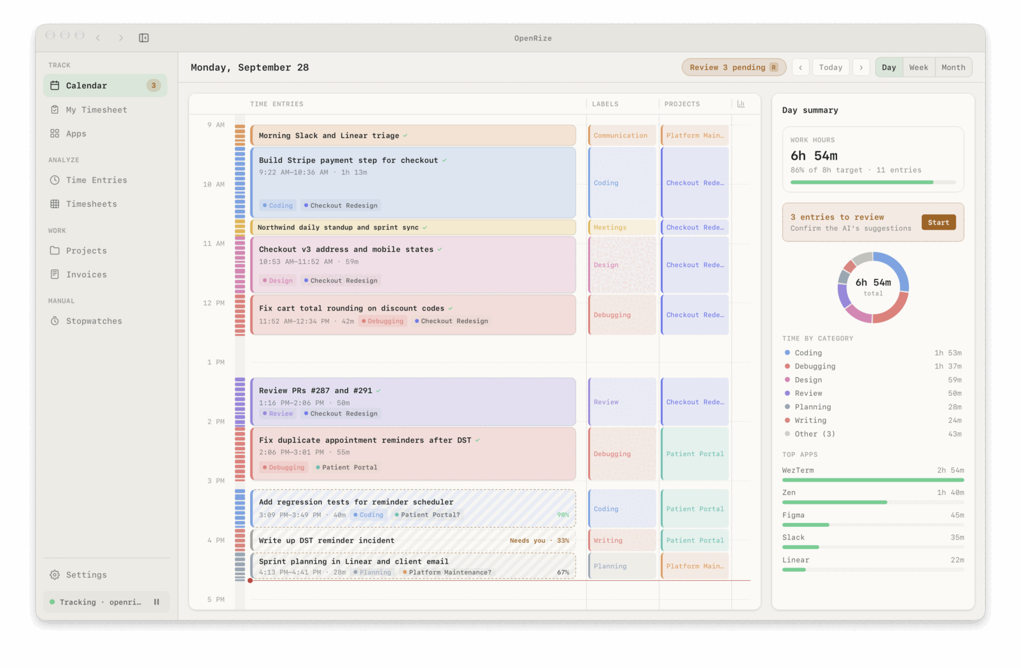
Task: Switch to Month view
Action: pyautogui.click(x=954, y=67)
